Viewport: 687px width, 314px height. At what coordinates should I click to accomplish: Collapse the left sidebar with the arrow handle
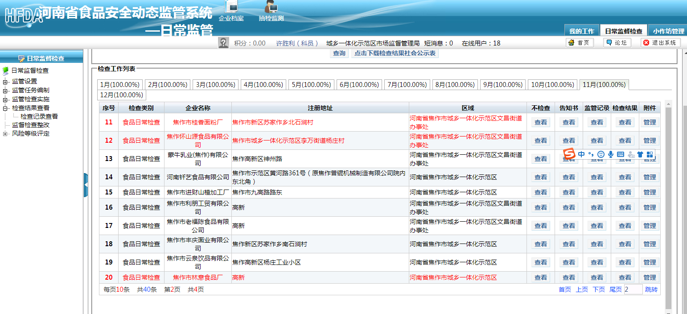(x=86, y=185)
